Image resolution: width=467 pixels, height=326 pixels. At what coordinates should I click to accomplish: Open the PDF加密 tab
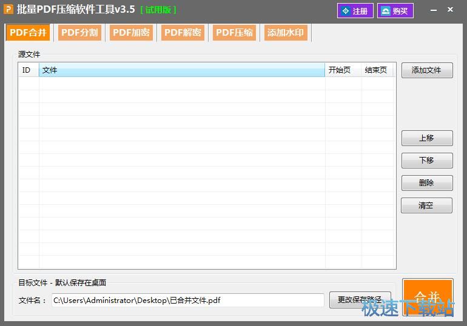coord(131,33)
